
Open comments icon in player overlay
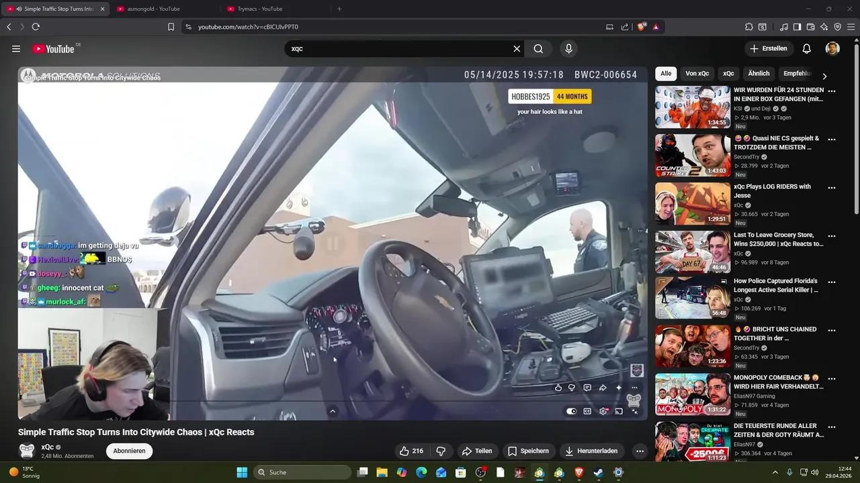[587, 388]
